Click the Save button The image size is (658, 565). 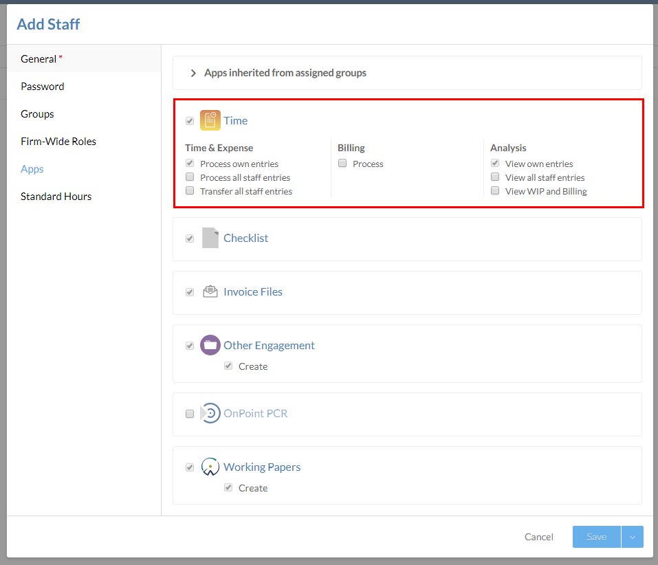tap(596, 537)
